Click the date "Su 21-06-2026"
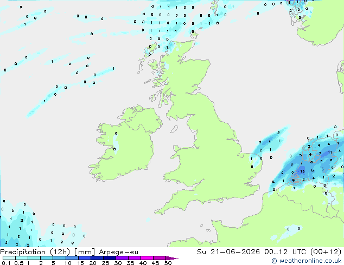 coord(228,252)
